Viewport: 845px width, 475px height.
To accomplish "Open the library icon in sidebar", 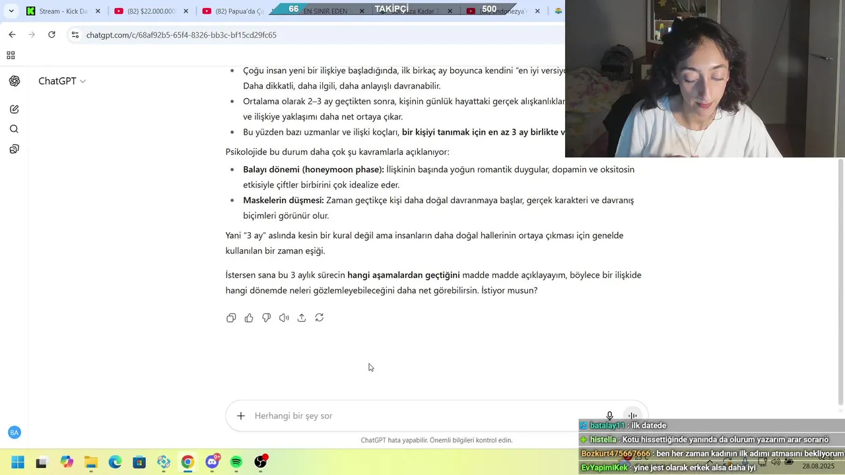I will tap(15, 149).
